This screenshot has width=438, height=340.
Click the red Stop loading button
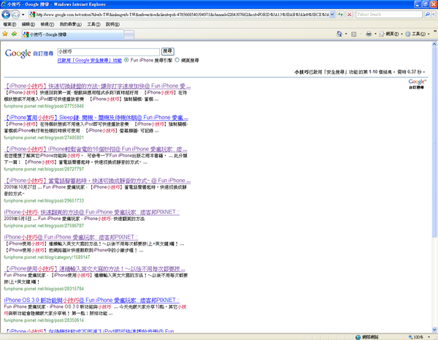coord(349,15)
